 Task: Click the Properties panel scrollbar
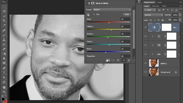(134, 29)
